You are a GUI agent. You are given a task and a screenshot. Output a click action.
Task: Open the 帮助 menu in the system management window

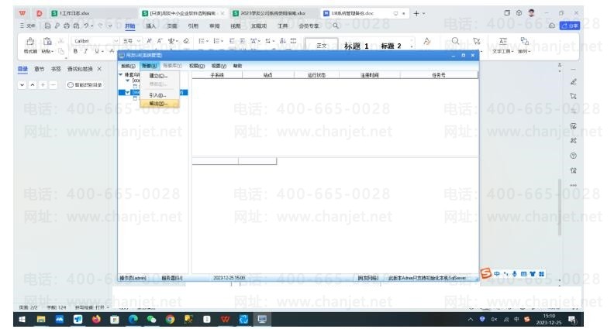238,66
